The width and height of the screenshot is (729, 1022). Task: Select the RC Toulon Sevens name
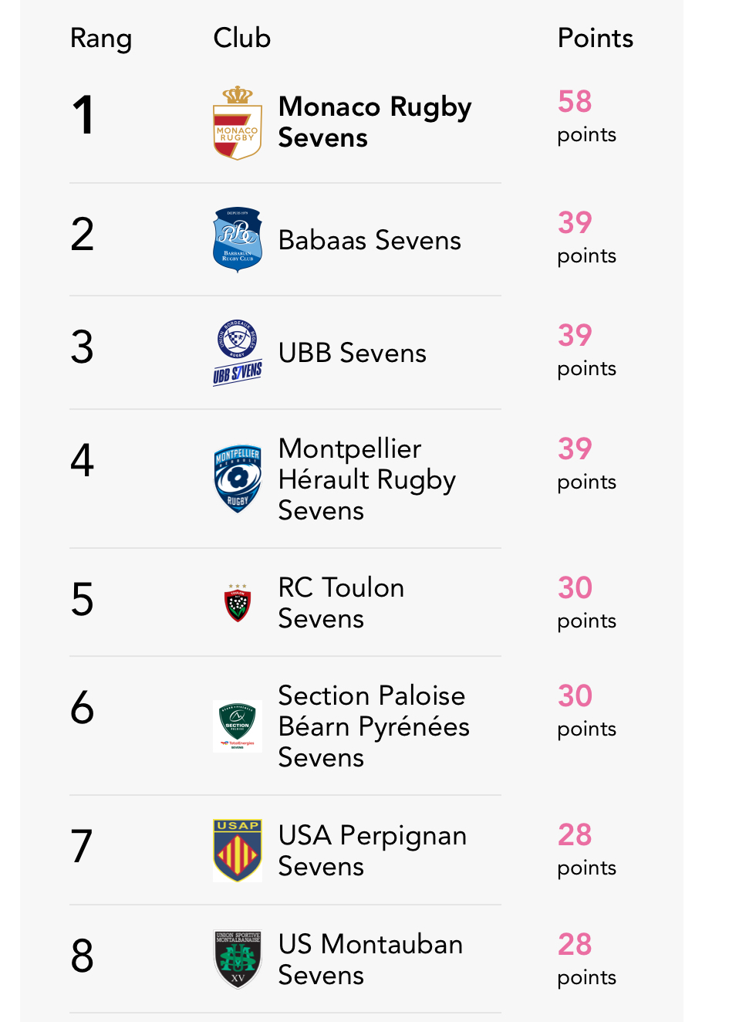[x=340, y=603]
